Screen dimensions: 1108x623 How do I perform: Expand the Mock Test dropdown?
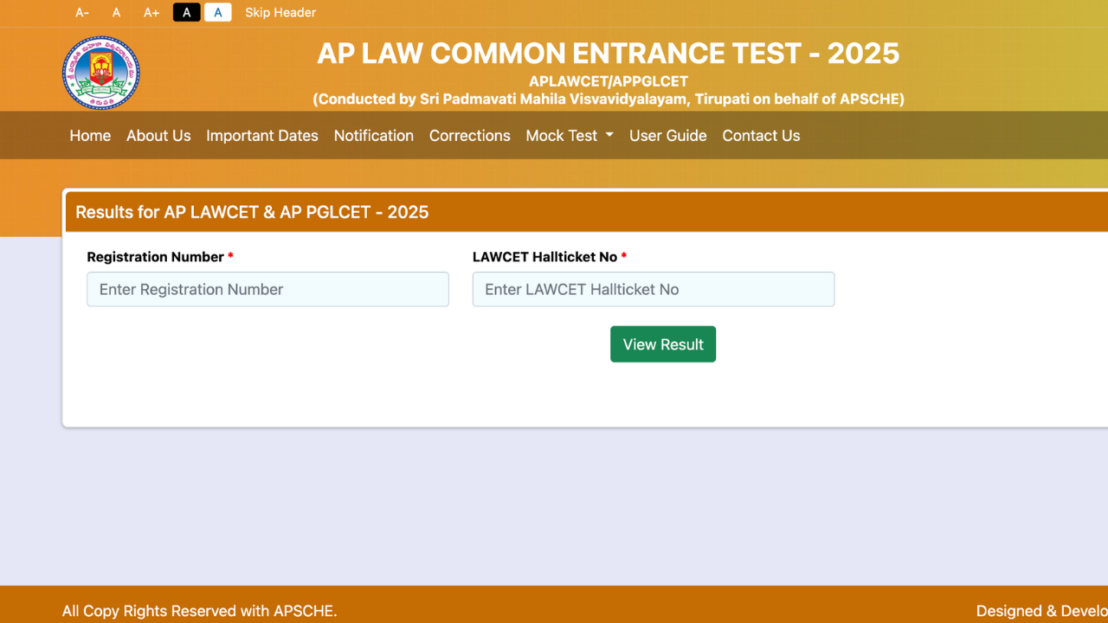[570, 136]
